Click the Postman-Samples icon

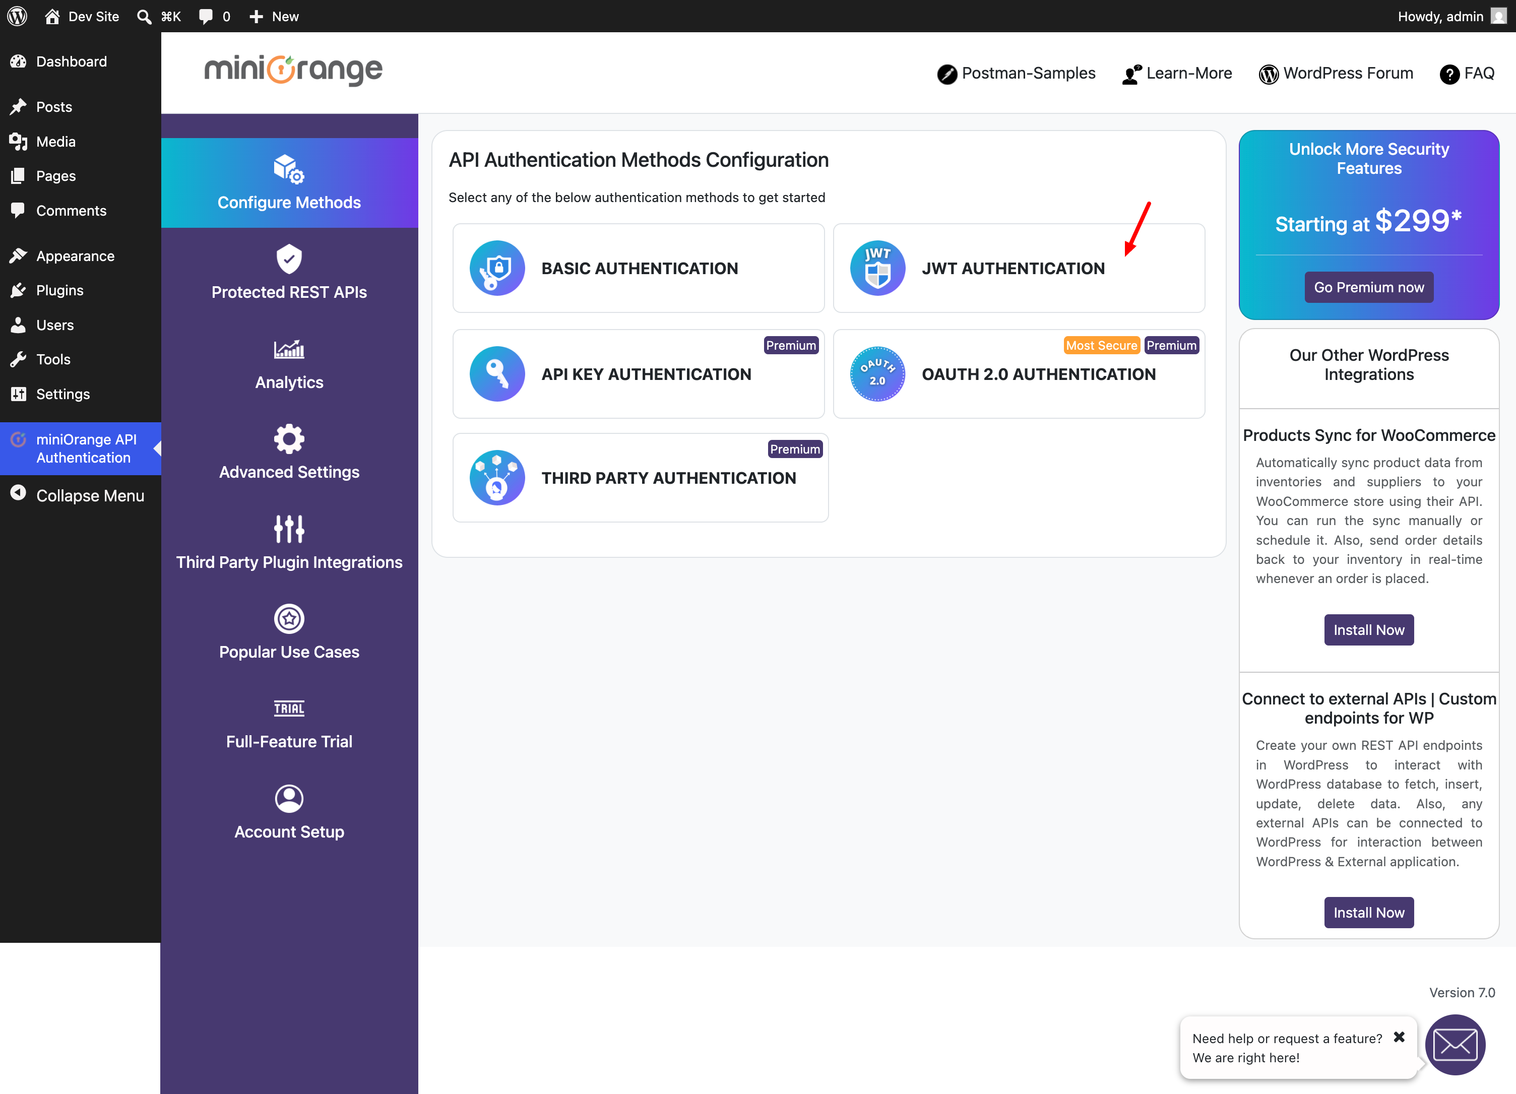[946, 74]
